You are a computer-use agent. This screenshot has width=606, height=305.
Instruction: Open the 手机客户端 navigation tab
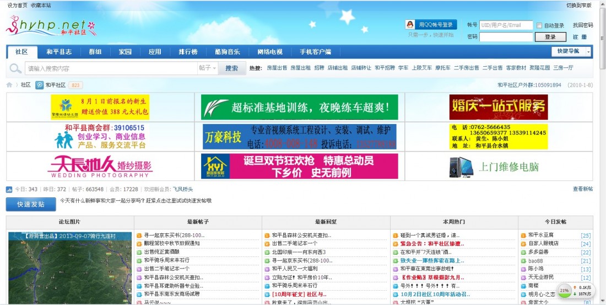click(x=315, y=52)
